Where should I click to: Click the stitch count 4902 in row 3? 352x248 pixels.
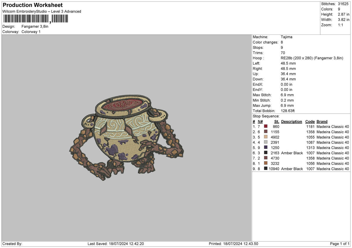275,137
